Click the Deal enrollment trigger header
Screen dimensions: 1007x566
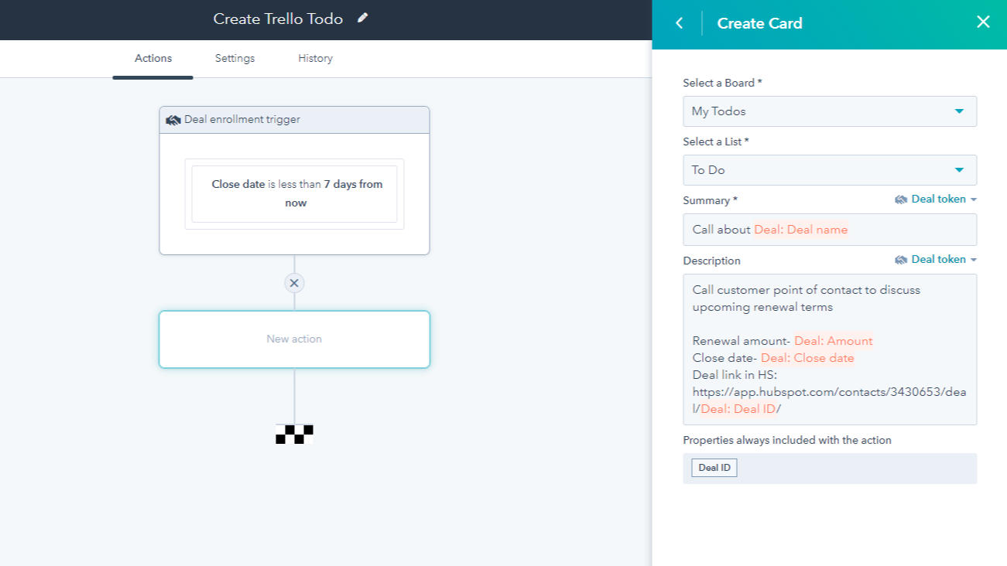(294, 120)
